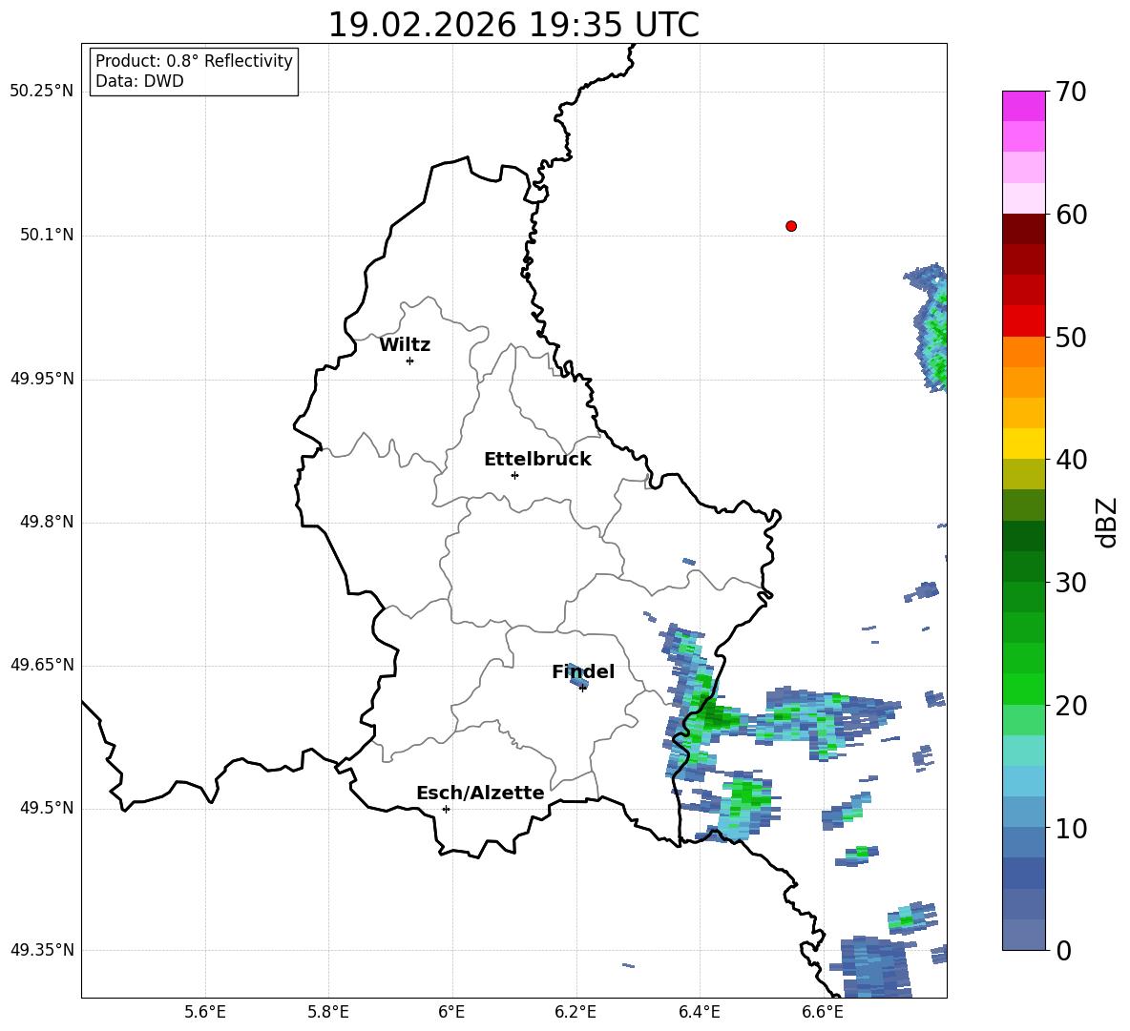This screenshot has height=1031, width=1130.
Task: Click the small radar echo over Findel
Action: (578, 674)
